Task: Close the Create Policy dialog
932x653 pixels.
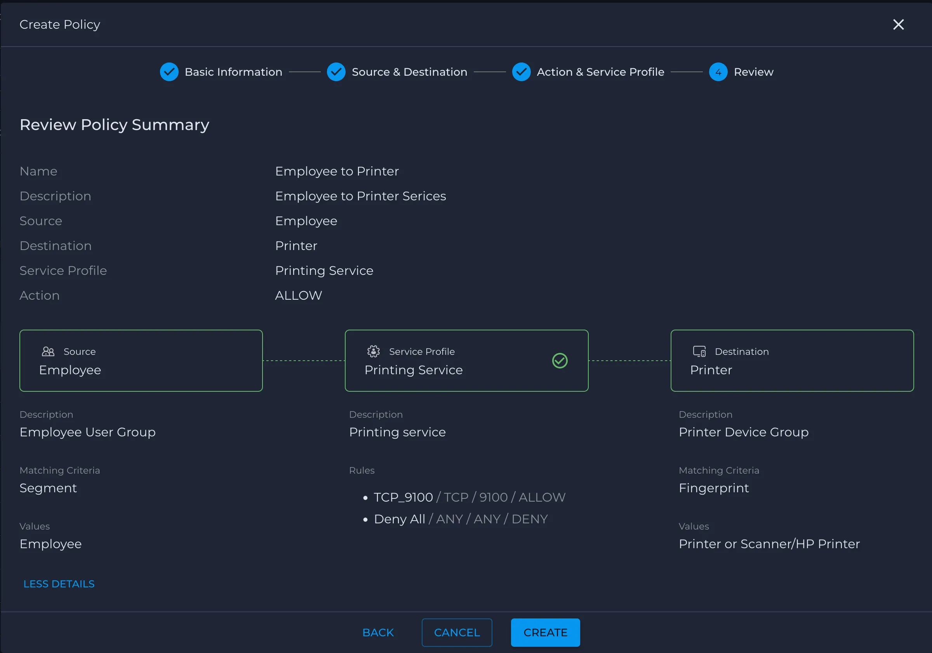Action: coord(898,25)
